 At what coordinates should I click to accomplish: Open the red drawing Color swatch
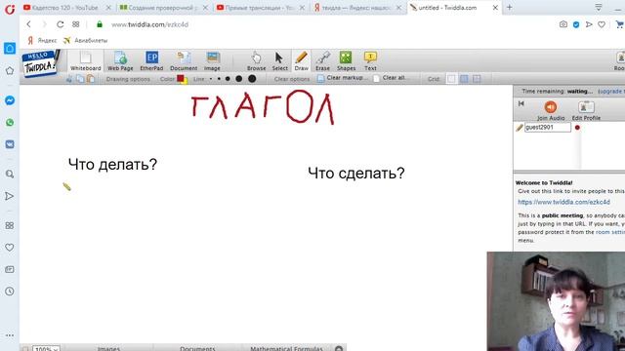pyautogui.click(x=181, y=78)
